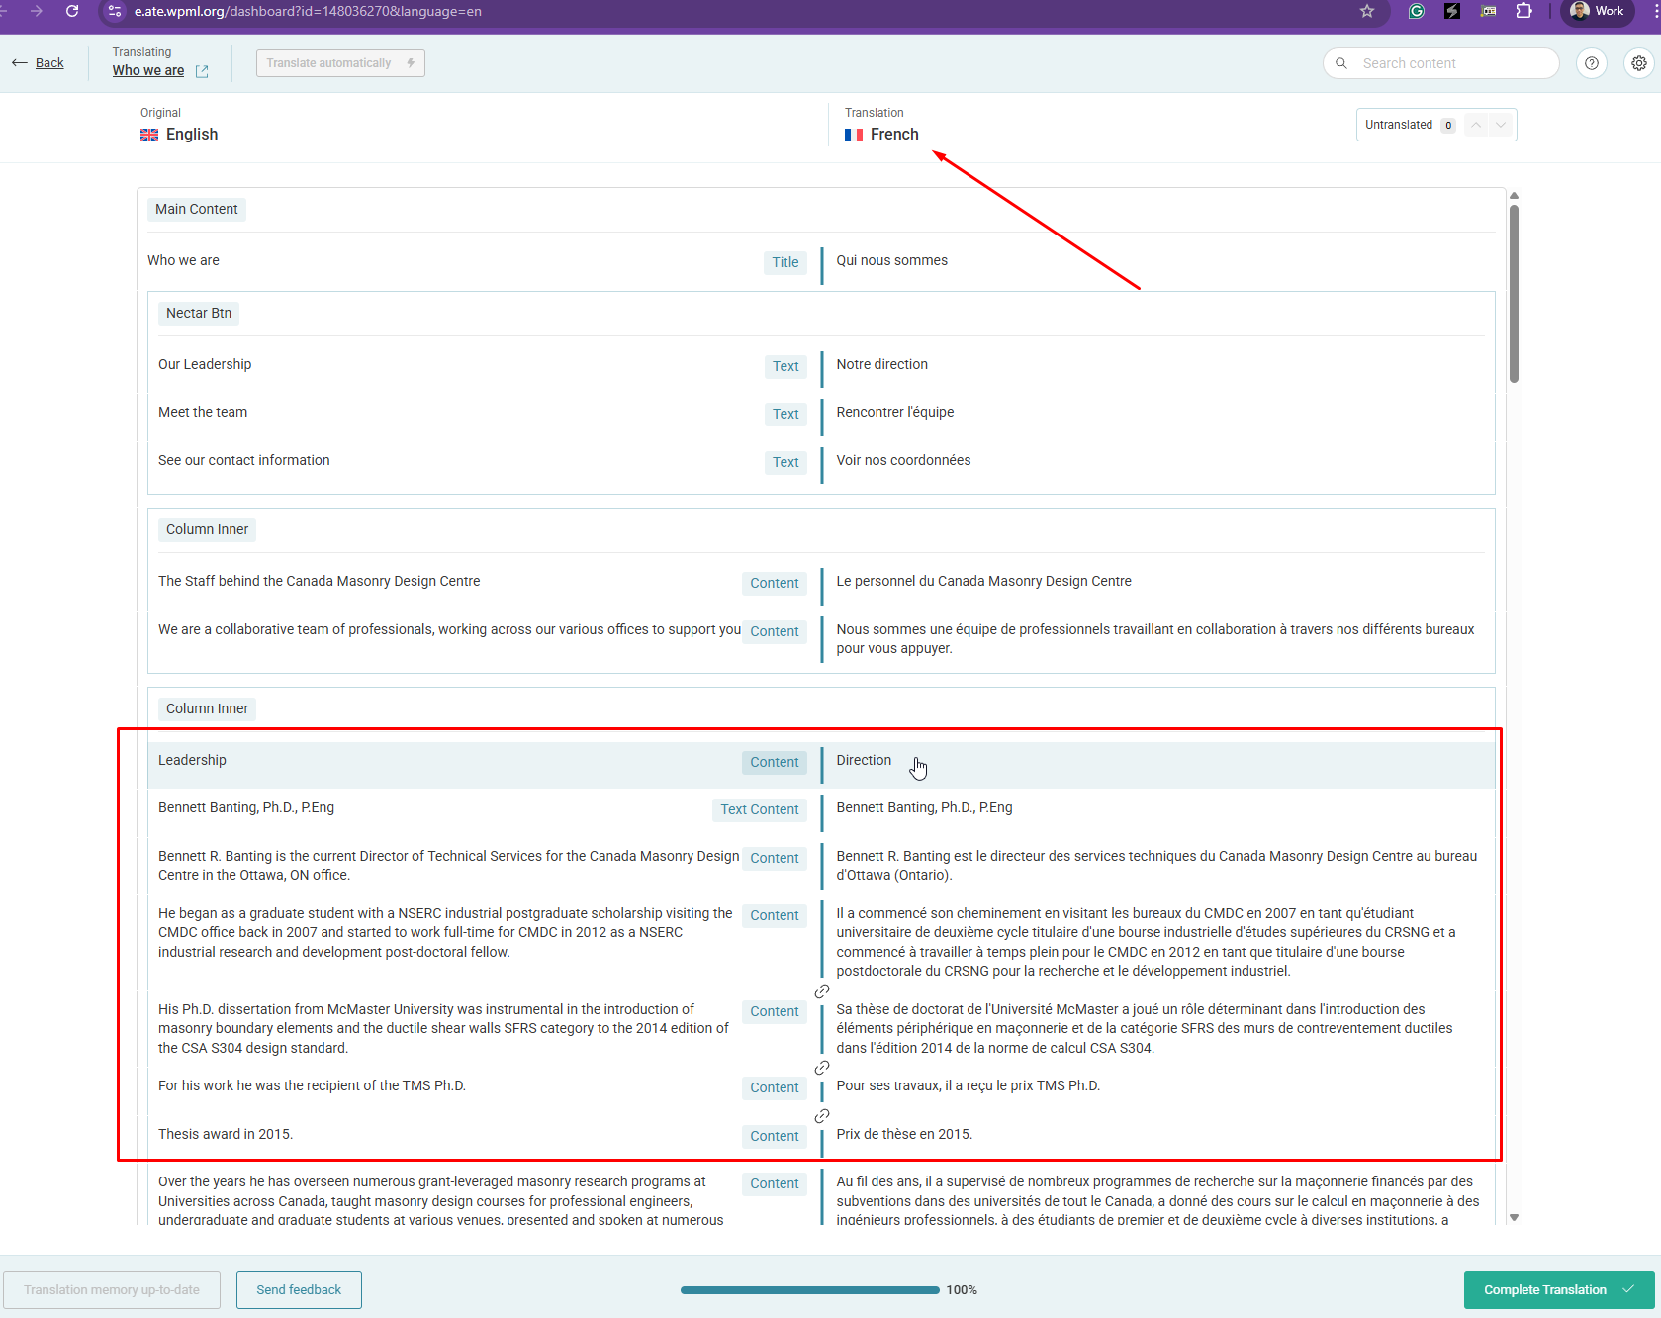Click the Text tag beside Our Leadership

785,366
